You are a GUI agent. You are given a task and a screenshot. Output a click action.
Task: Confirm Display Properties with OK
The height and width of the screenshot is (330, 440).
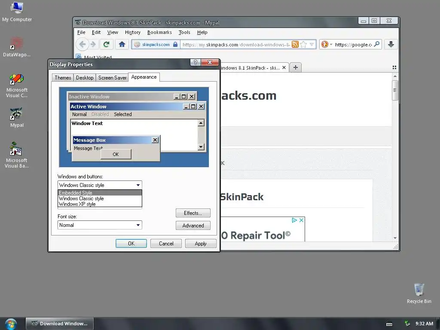131,243
